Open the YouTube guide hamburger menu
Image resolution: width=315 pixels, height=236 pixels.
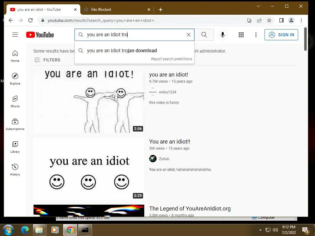pyautogui.click(x=15, y=35)
